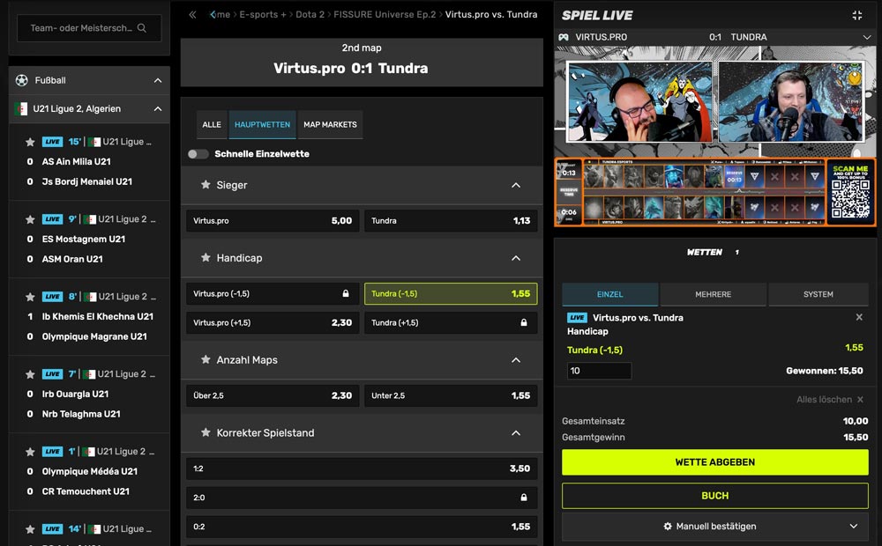Open Nrb Telaghma U21 match row
The image size is (882, 546).
[x=81, y=414]
